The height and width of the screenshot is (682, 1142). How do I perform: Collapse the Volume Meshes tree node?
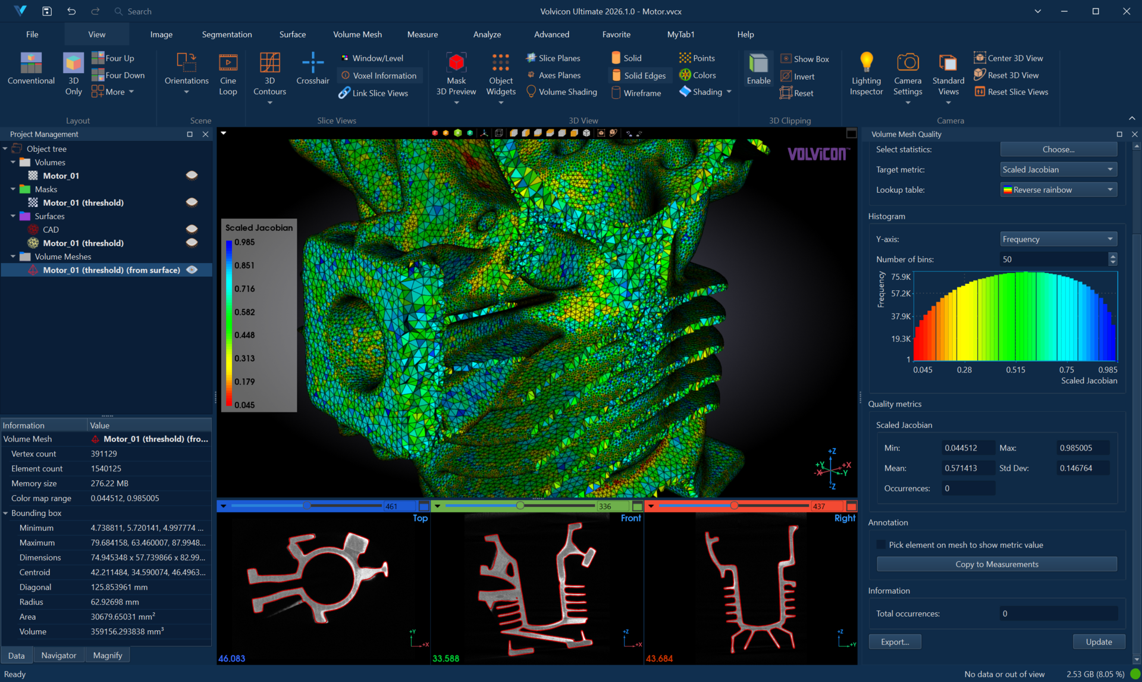(x=13, y=256)
